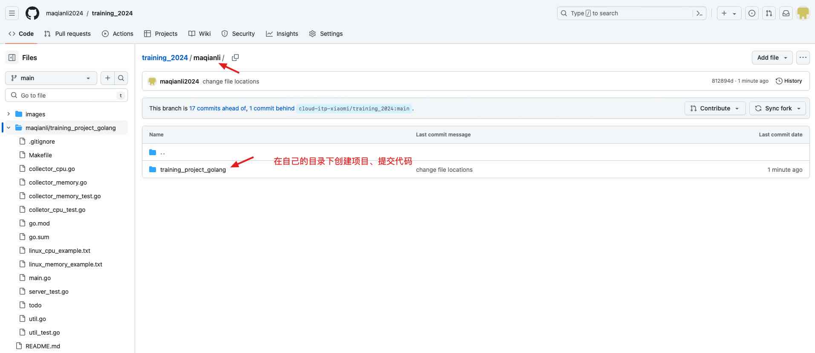Collapse the Files side panel
The height and width of the screenshot is (353, 815).
pos(12,58)
